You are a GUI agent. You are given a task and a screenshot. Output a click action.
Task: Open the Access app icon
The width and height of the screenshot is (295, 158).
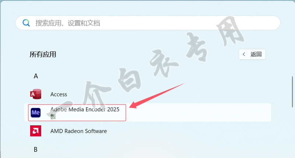pyautogui.click(x=36, y=94)
